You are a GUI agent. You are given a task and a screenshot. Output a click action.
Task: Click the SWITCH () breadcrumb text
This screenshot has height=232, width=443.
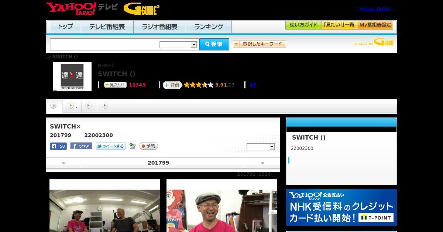pyautogui.click(x=65, y=57)
